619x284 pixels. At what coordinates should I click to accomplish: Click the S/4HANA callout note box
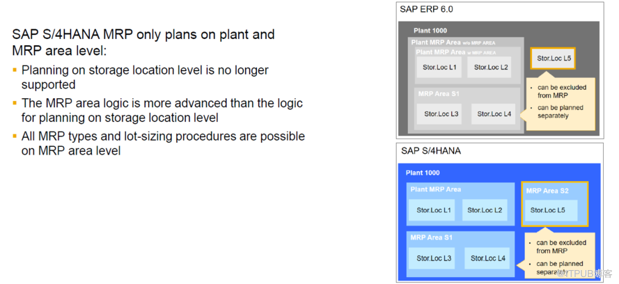pos(560,257)
